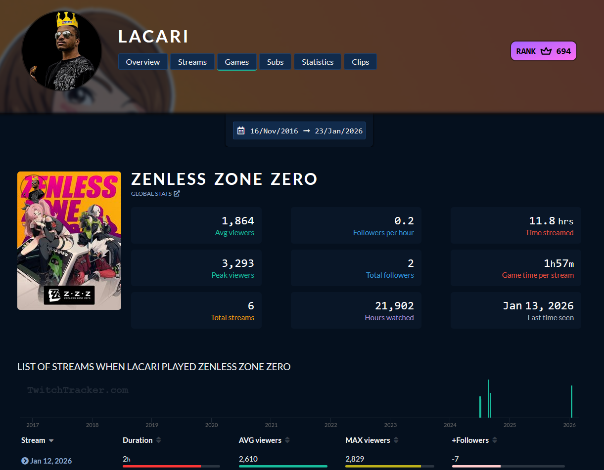
Task: Click the tallest 2024 bar in chart
Action: [488, 399]
